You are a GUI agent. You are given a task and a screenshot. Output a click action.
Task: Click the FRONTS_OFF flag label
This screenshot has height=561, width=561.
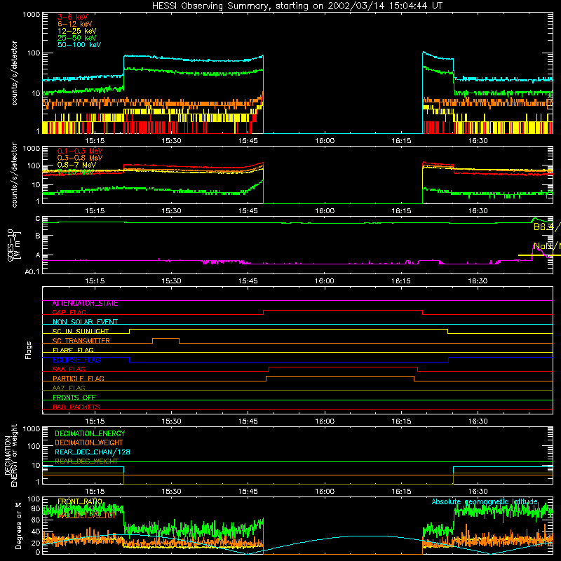[74, 397]
